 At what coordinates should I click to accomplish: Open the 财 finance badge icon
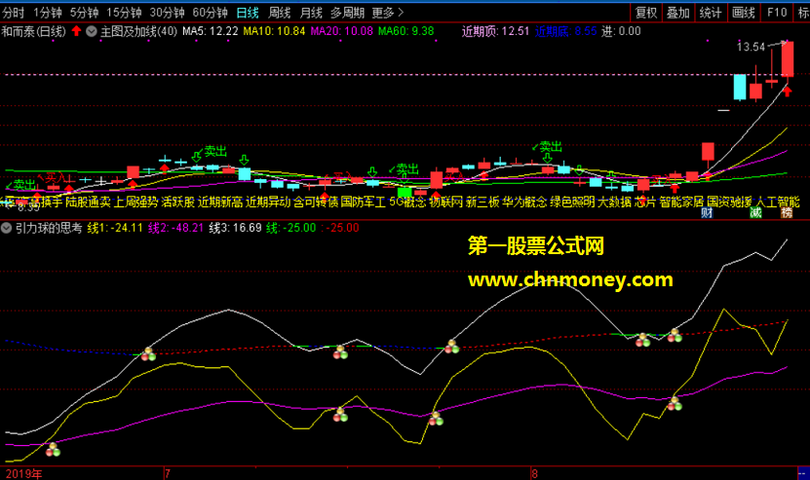tap(707, 212)
